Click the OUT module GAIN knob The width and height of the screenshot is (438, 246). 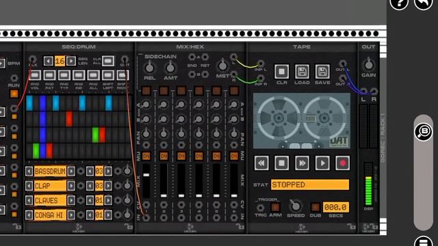pyautogui.click(x=368, y=65)
